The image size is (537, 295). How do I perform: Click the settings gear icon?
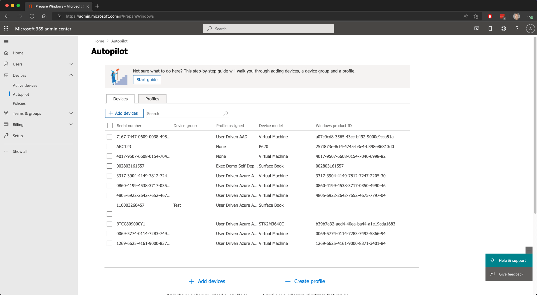pyautogui.click(x=503, y=29)
